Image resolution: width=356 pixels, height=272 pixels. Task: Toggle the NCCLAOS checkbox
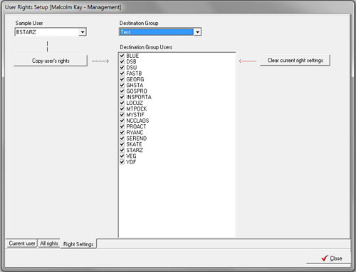(122, 121)
